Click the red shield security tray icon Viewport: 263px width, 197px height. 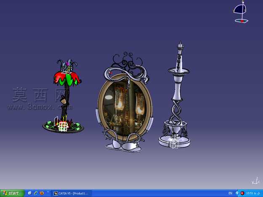tap(242, 193)
